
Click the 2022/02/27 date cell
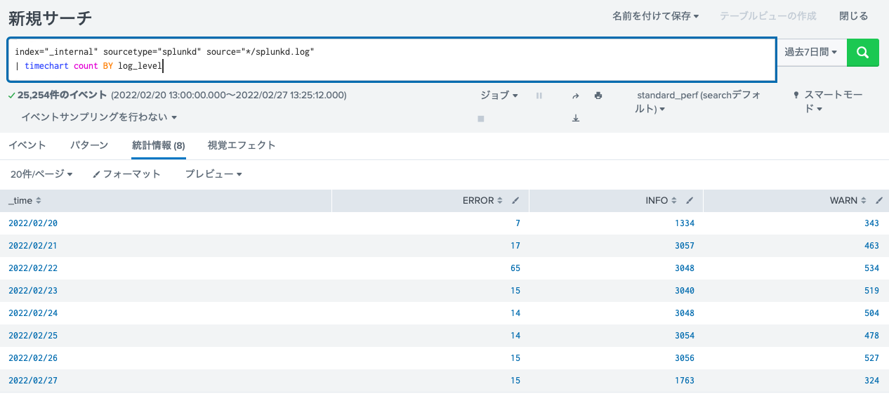coord(33,381)
